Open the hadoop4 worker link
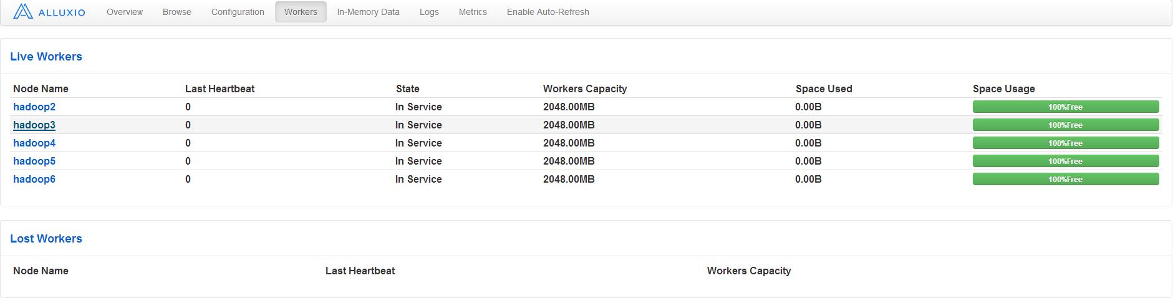Image resolution: width=1173 pixels, height=298 pixels. click(x=34, y=143)
